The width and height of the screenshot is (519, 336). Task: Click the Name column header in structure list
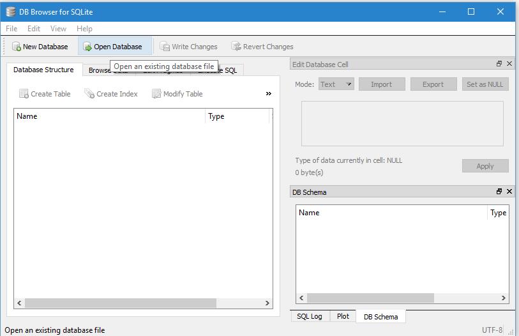tap(110, 116)
